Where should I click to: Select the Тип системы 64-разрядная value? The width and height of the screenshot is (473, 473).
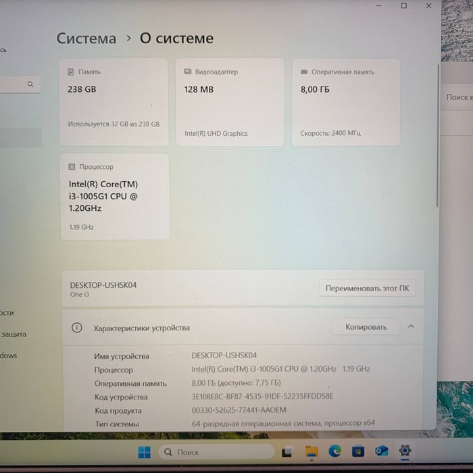[283, 423]
